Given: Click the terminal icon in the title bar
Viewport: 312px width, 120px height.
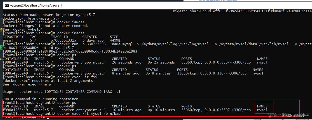Looking at the screenshot, I should [6, 5].
